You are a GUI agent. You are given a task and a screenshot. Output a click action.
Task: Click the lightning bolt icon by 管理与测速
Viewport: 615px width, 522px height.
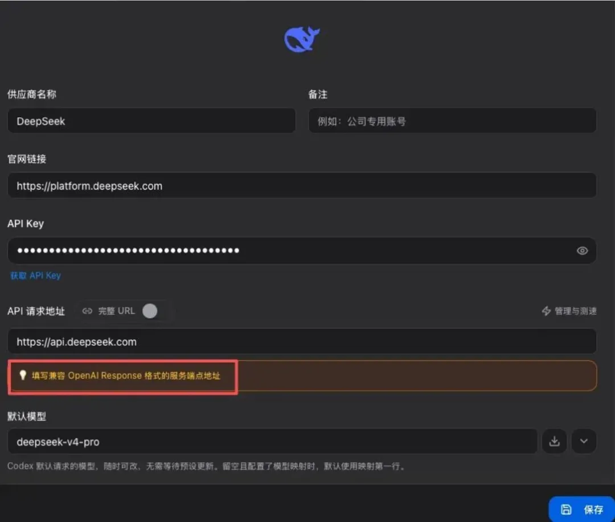pyautogui.click(x=546, y=311)
